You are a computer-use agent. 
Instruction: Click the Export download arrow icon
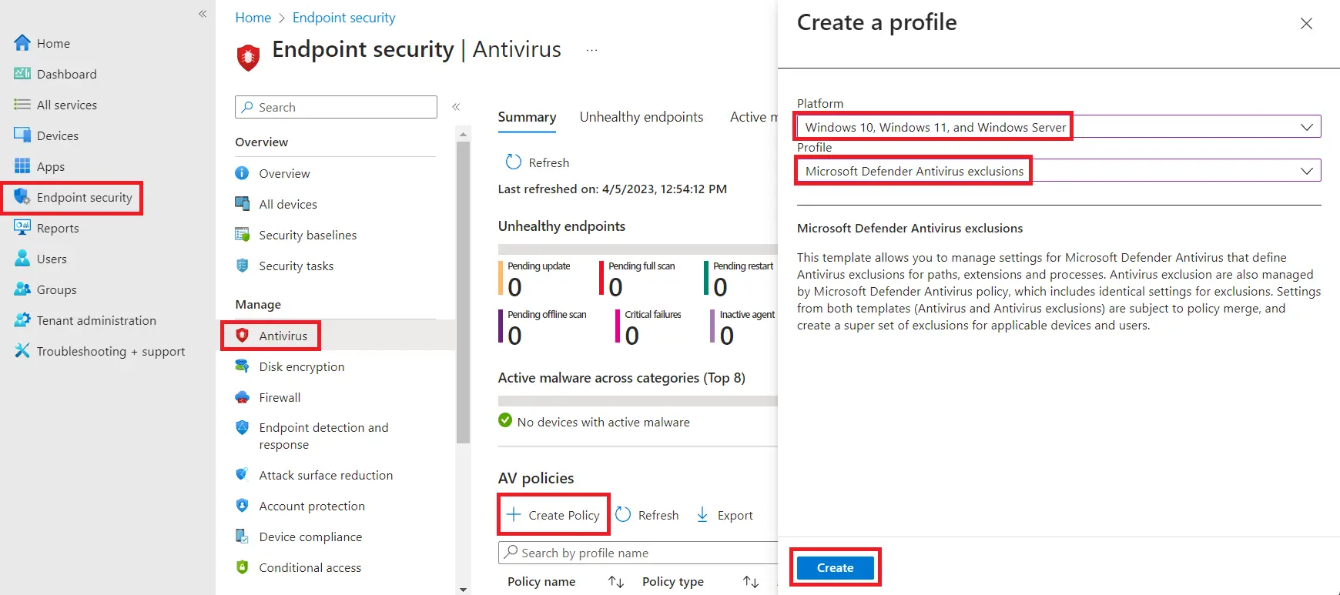pos(702,515)
